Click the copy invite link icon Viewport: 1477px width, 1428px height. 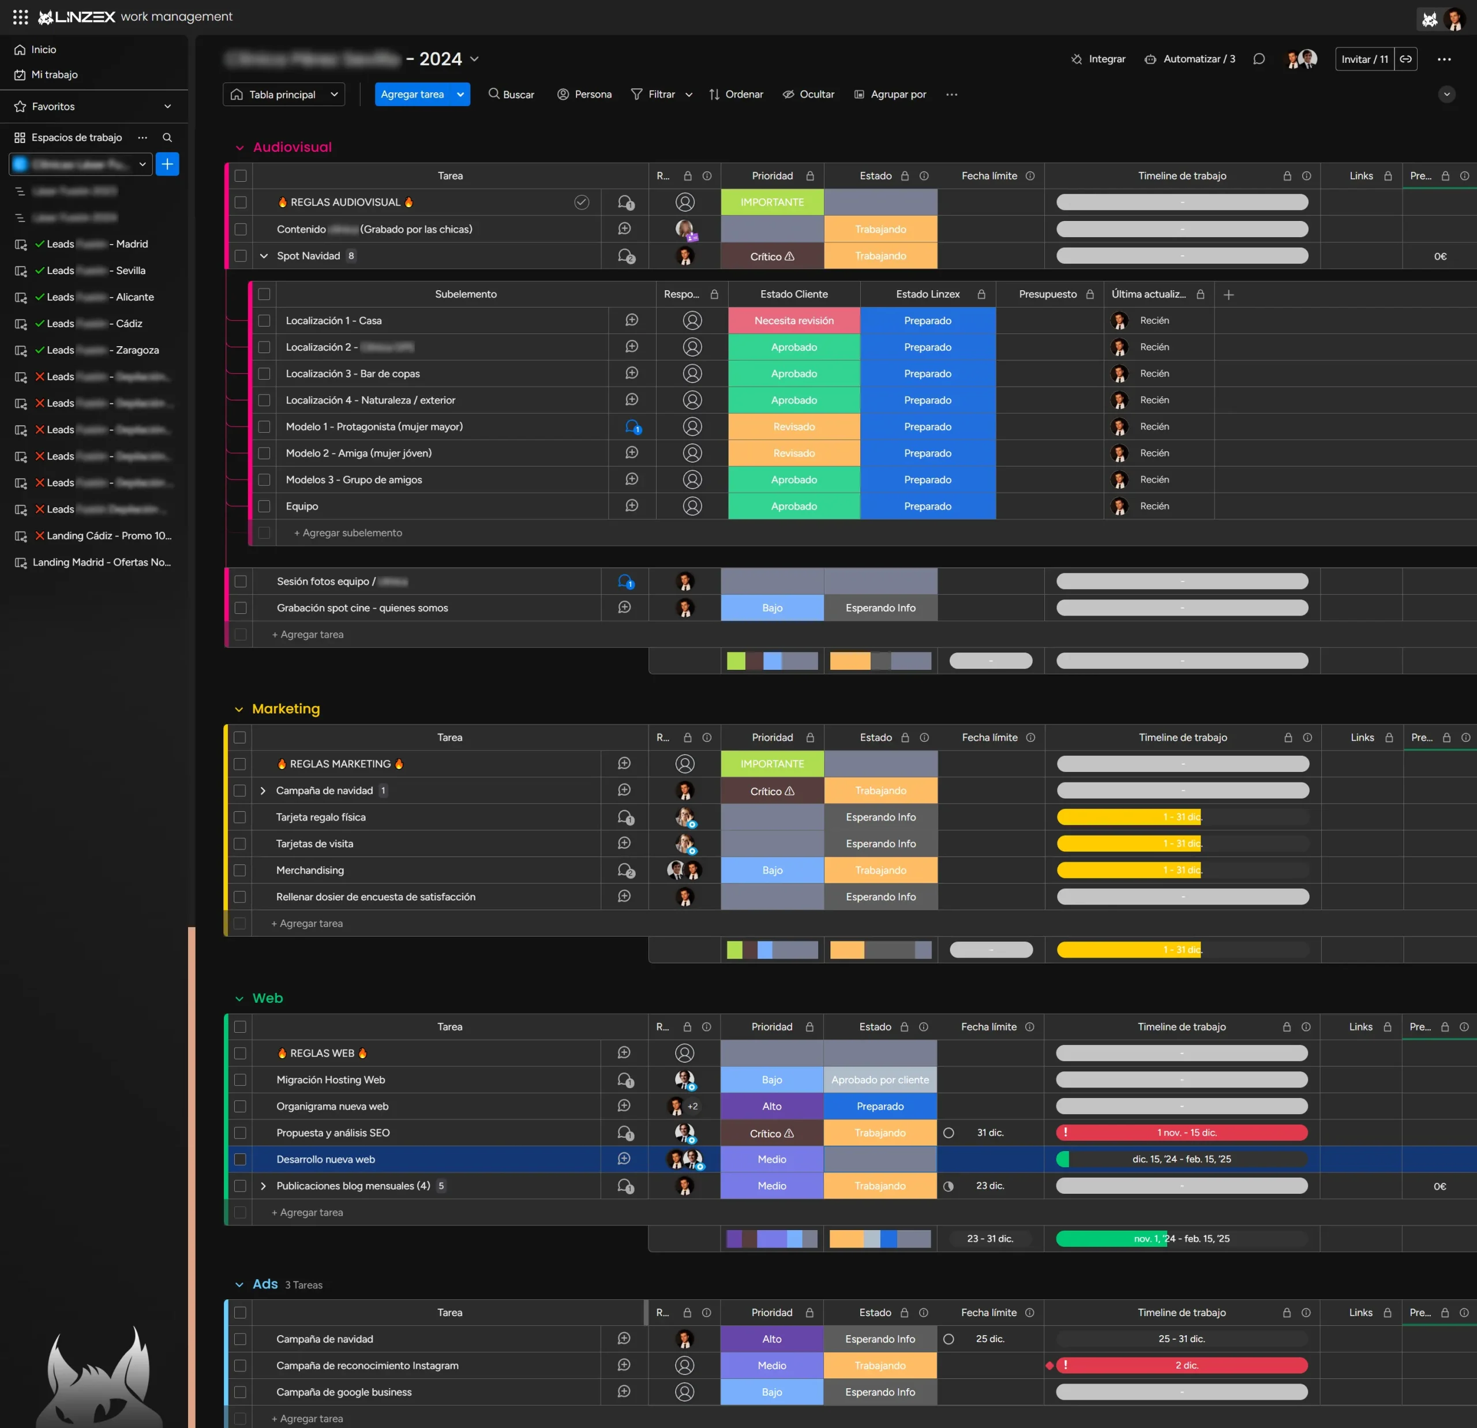tap(1405, 59)
